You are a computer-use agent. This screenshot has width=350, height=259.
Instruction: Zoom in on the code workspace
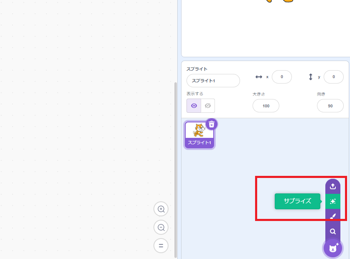click(161, 209)
